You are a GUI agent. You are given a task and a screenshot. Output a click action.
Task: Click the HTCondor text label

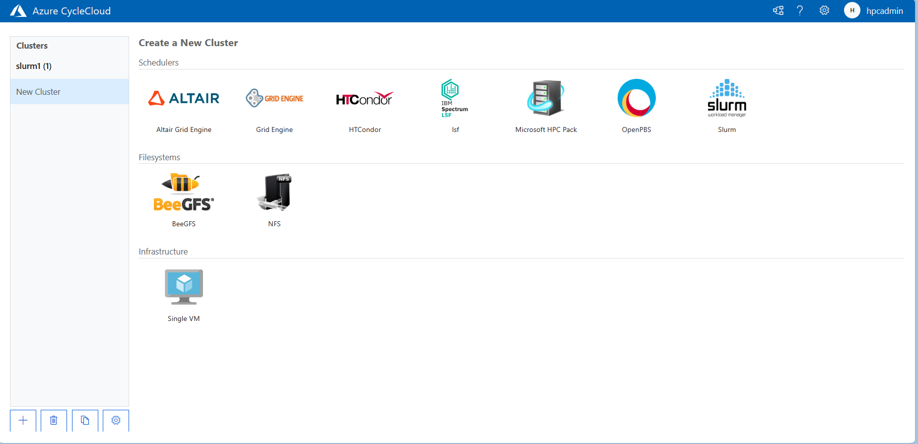click(365, 129)
